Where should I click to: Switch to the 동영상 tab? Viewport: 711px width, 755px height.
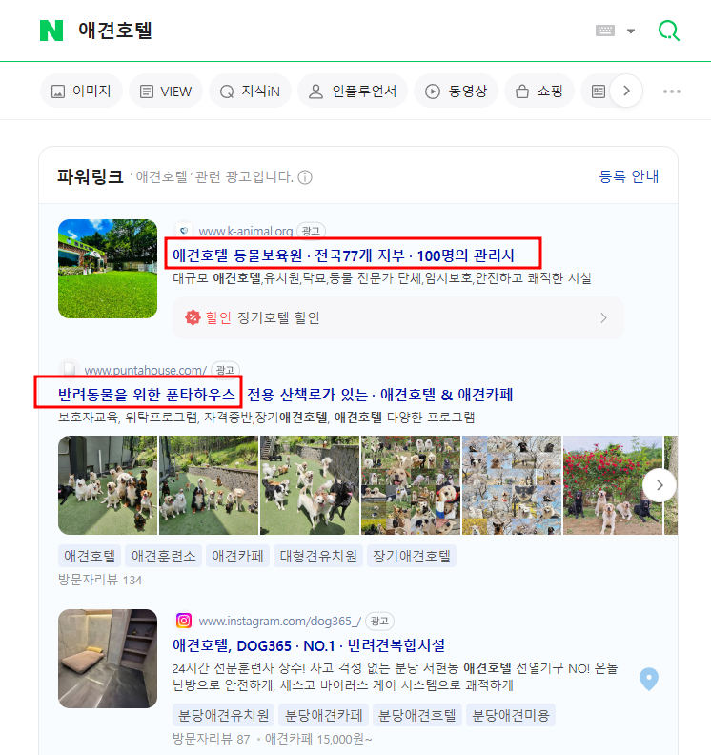tap(456, 91)
